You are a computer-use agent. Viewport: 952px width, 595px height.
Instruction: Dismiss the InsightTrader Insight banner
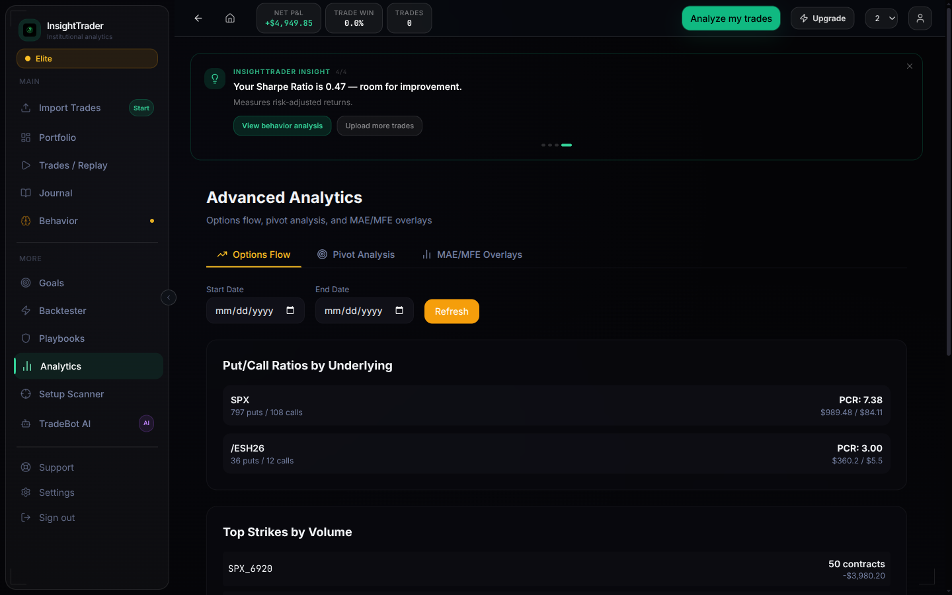pyautogui.click(x=910, y=66)
